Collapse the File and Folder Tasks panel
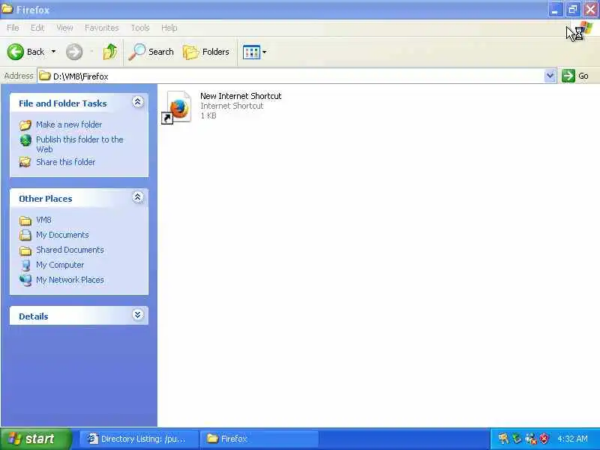 click(138, 102)
